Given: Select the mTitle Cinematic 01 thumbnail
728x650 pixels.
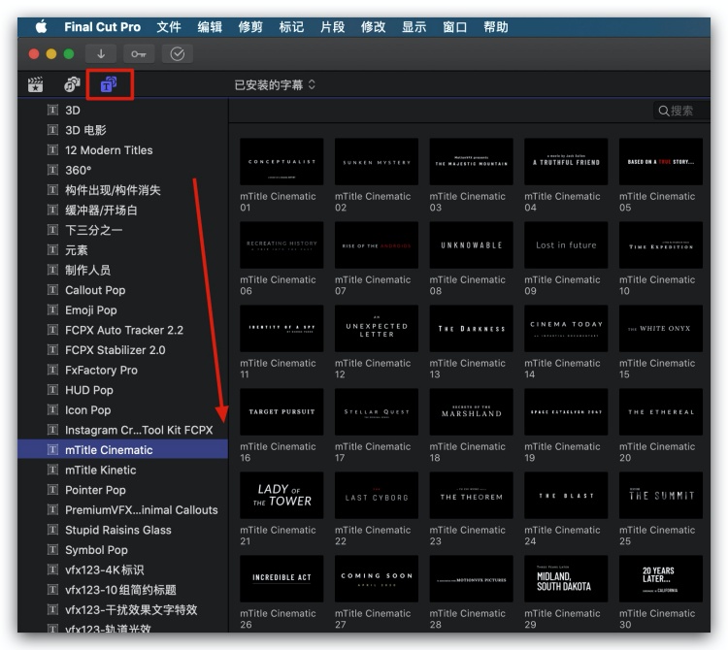Looking at the screenshot, I should [x=281, y=161].
